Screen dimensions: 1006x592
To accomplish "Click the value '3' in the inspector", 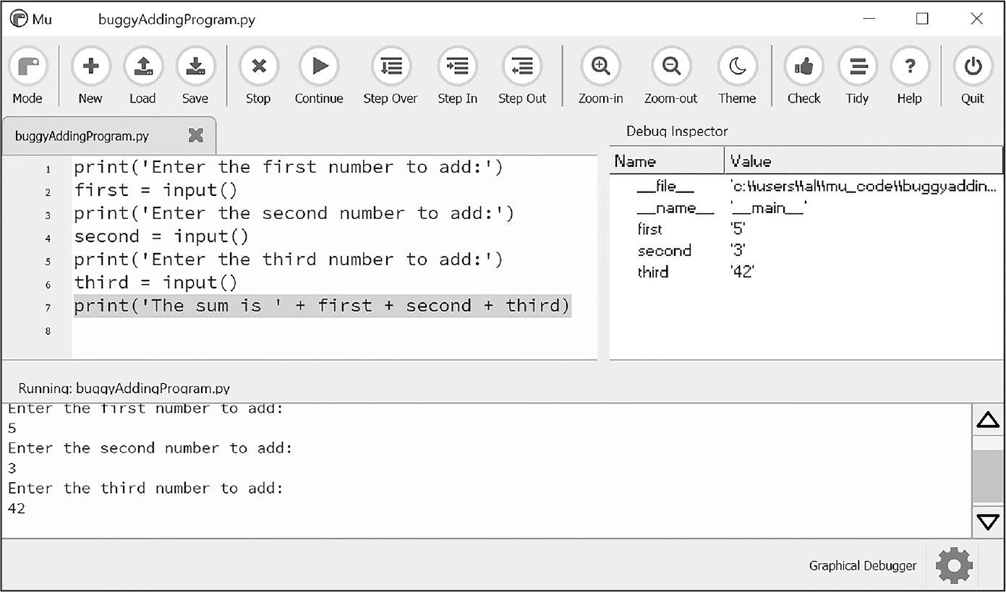I will coord(738,251).
